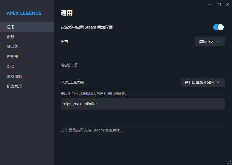Click the launch options field containing +fps_max unlimite
This screenshot has width=232, height=165.
pos(142,104)
